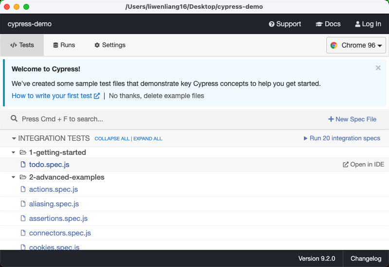Collapse the 1-getting-started folder arrow
The image size is (389, 267).
[14, 152]
